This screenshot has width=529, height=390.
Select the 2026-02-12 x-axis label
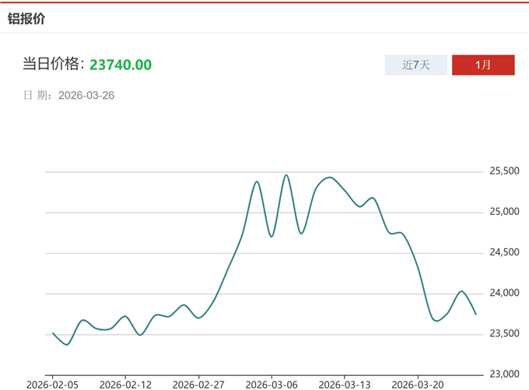tap(125, 385)
